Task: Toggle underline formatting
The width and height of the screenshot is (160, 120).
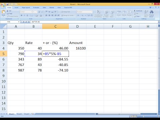Action: (x=27, y=15)
